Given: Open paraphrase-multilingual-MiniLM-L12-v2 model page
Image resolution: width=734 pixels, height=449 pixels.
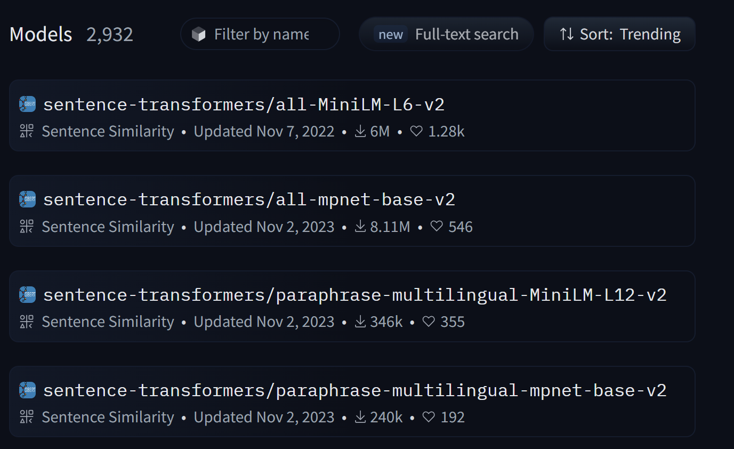Looking at the screenshot, I should [354, 294].
